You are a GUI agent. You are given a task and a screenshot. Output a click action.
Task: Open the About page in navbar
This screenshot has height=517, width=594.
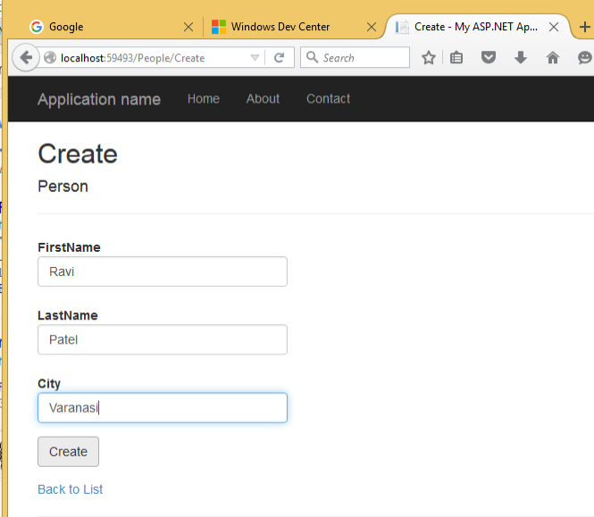point(263,98)
